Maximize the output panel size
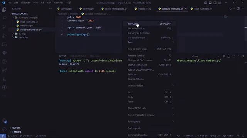247x138 pixels. click(x=238, y=56)
